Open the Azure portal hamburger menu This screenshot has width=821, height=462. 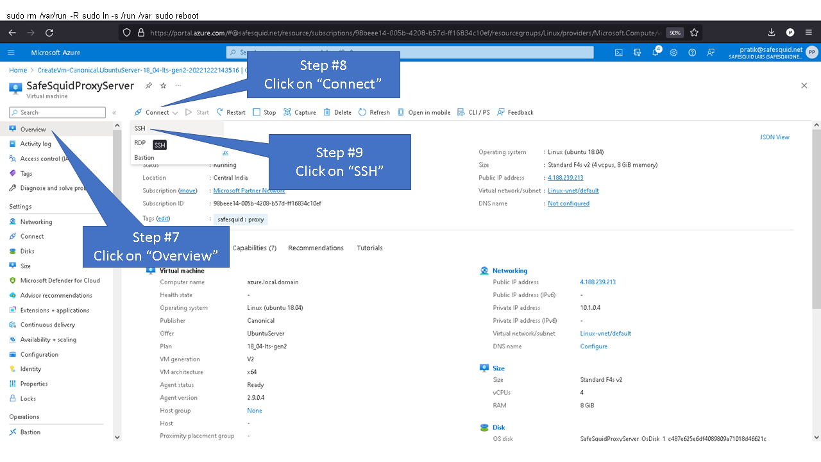11,53
